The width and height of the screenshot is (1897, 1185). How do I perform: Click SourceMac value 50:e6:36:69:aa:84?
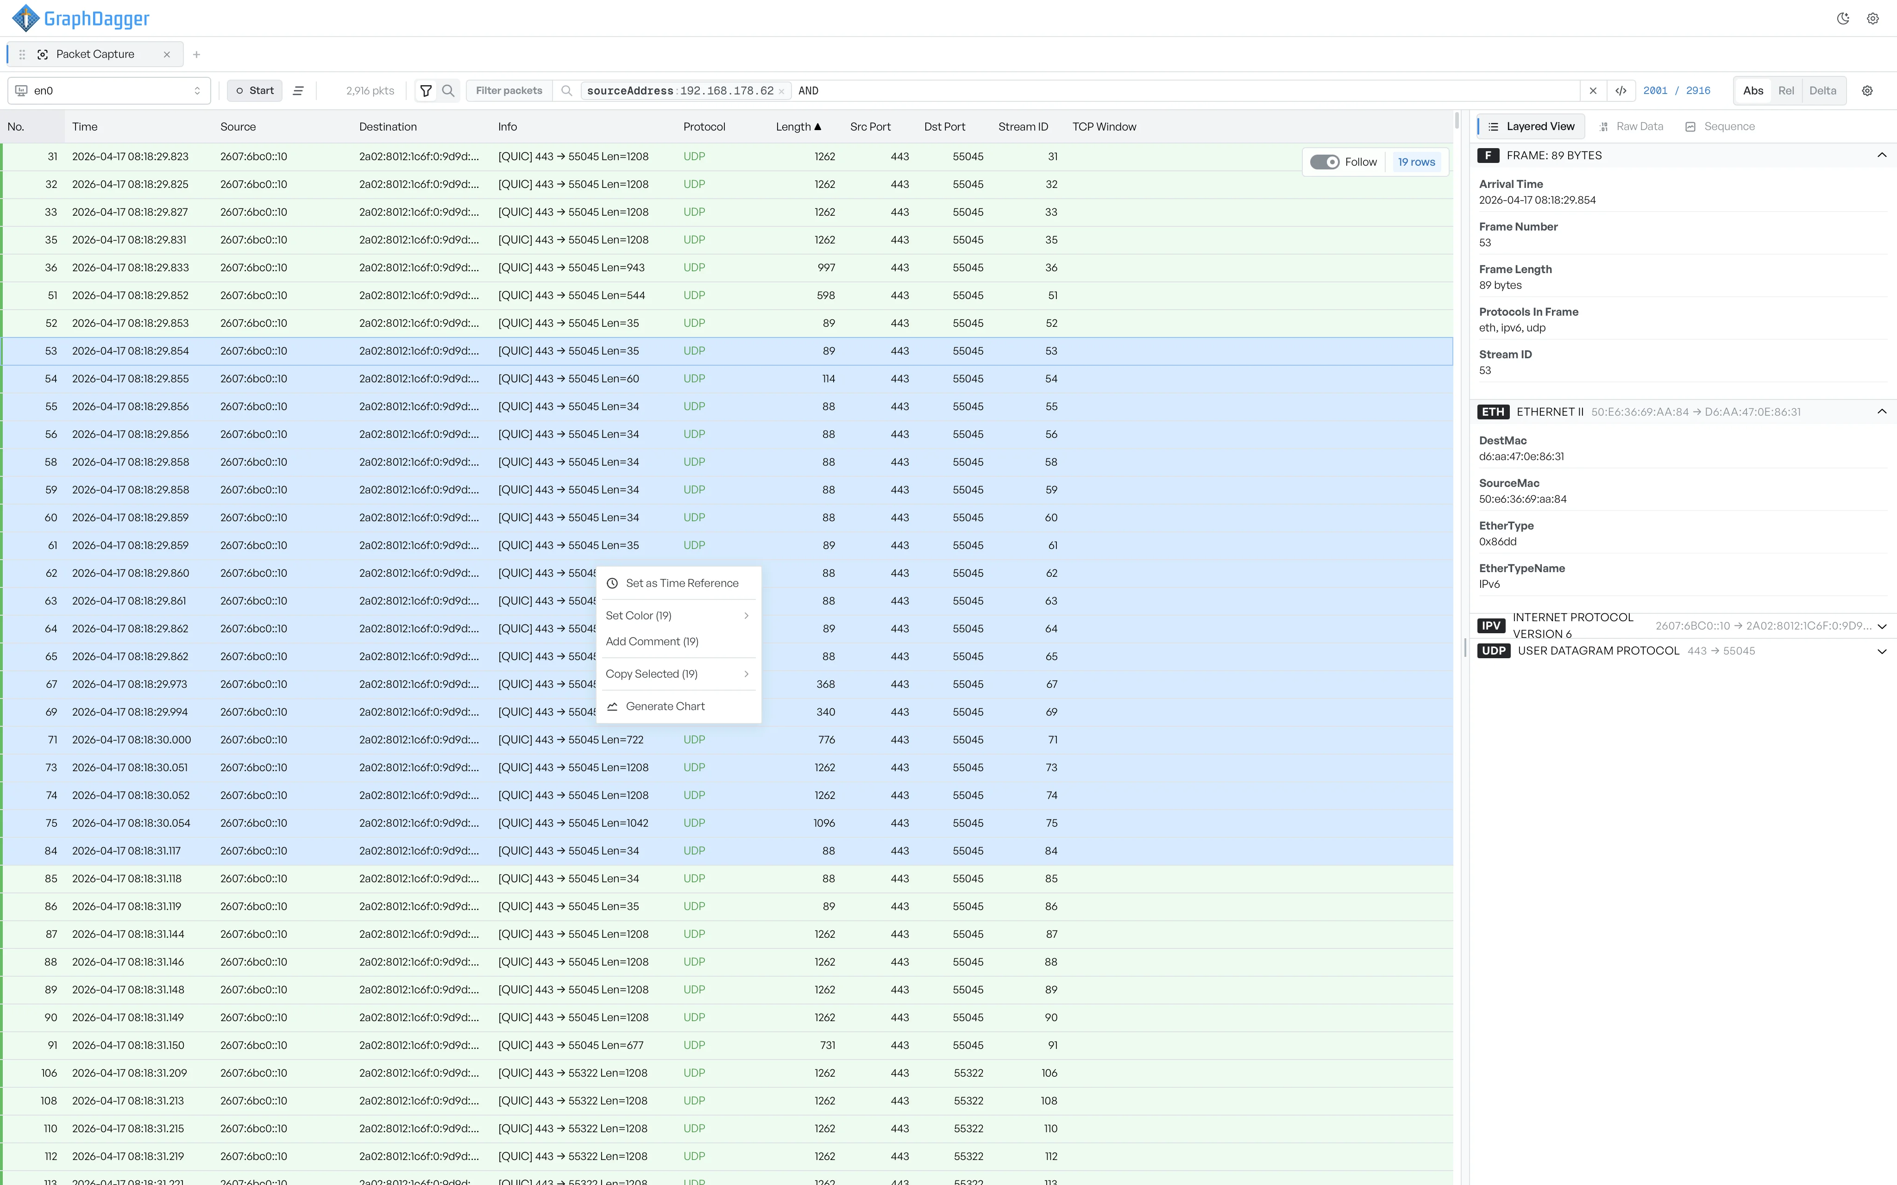coord(1522,499)
